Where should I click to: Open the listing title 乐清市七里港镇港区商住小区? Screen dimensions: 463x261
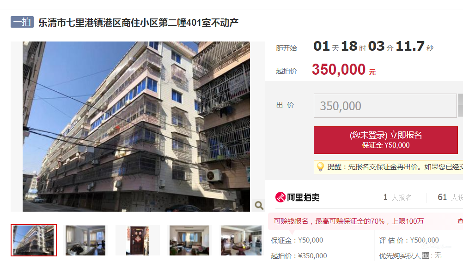pos(138,23)
